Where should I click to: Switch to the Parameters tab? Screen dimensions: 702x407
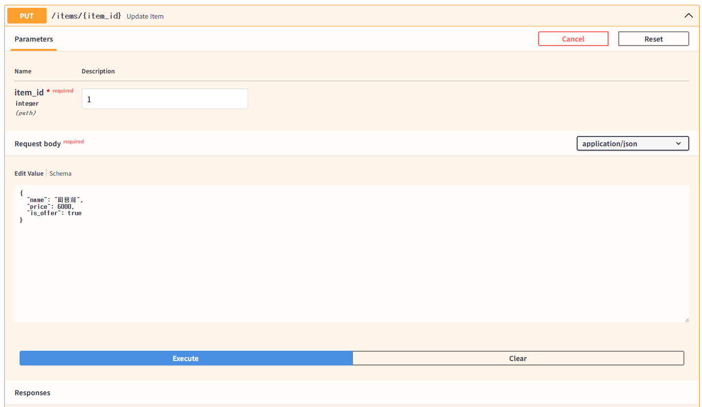(34, 39)
